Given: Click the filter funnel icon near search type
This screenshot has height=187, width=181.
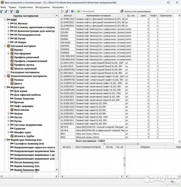Looking at the screenshot, I should (x=122, y=11).
